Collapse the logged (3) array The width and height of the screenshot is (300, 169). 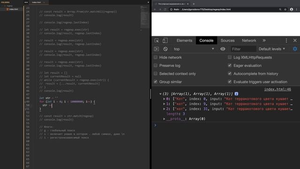[160, 94]
